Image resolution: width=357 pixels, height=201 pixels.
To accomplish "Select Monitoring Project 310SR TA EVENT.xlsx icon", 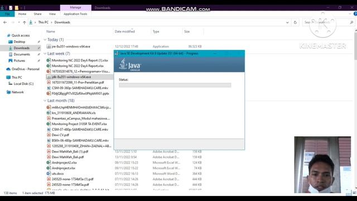I will 49,124.
